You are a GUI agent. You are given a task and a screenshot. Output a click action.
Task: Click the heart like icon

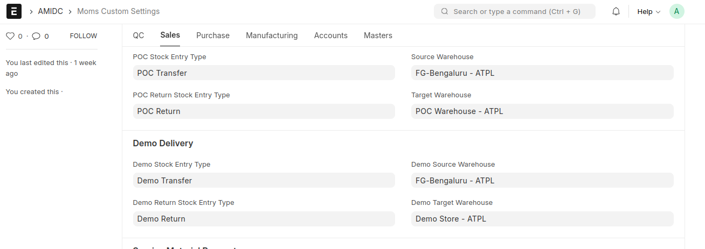10,36
